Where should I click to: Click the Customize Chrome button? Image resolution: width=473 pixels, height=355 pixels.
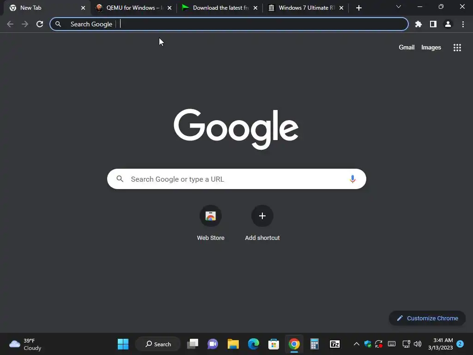427,318
